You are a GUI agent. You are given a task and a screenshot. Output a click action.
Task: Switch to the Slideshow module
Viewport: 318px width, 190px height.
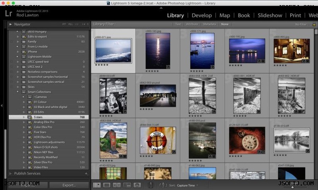[270, 15]
